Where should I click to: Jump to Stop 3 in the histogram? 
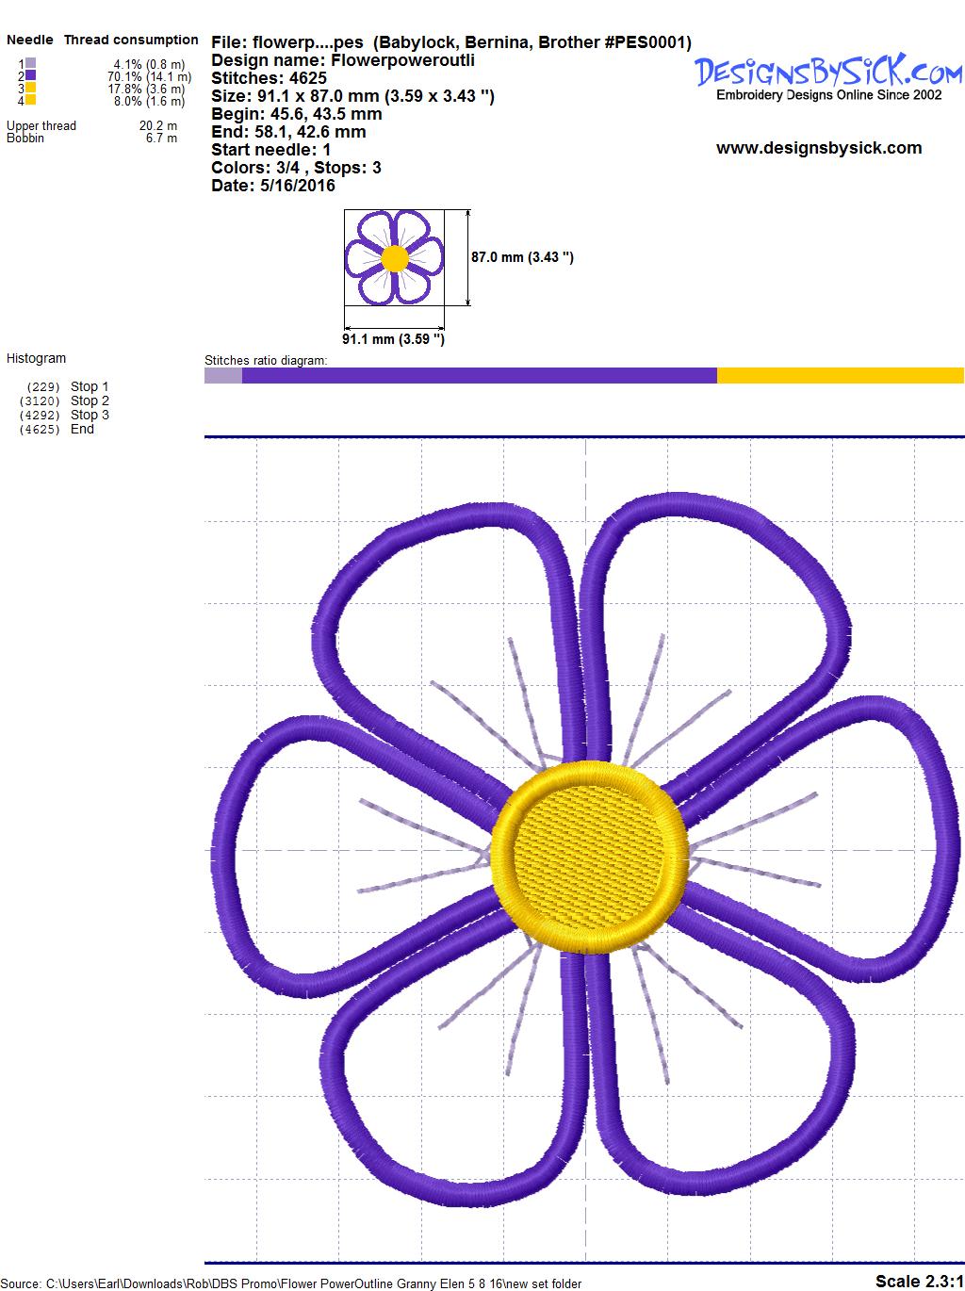click(90, 415)
